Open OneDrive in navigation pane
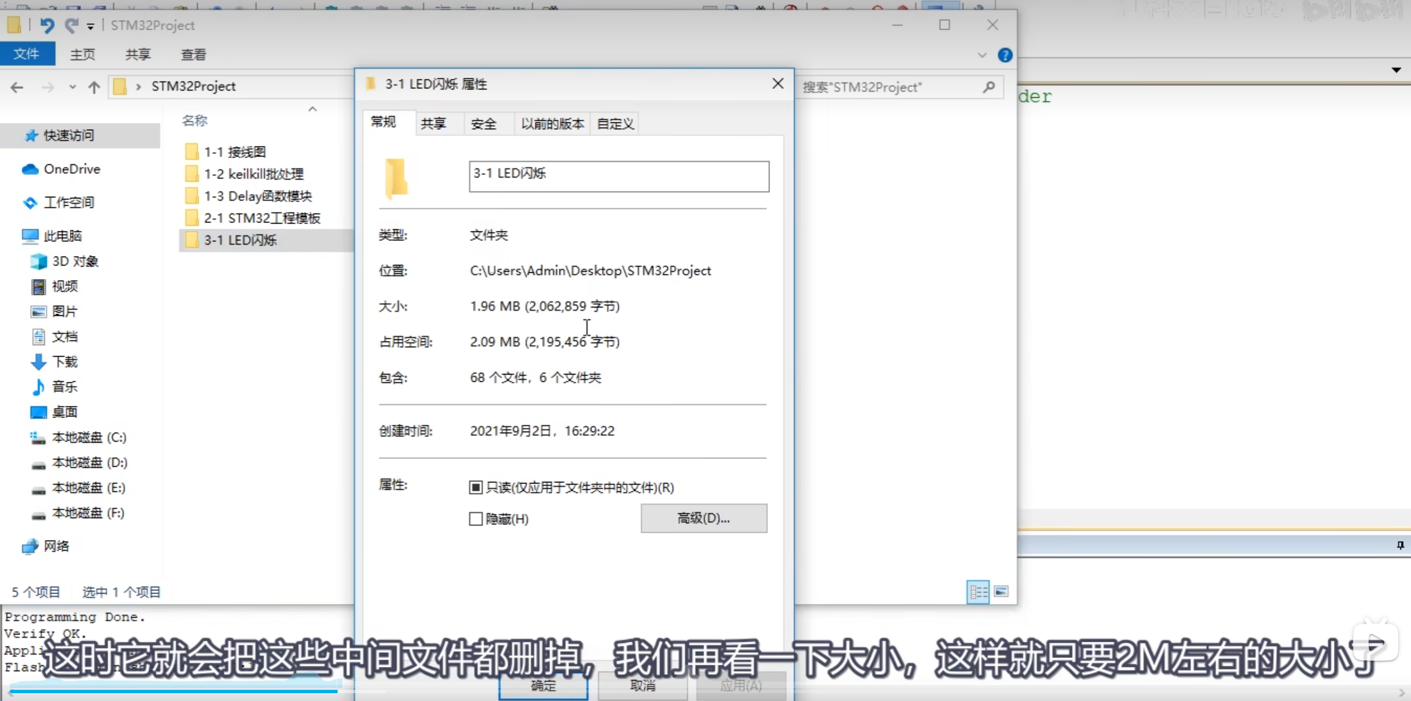Viewport: 1411px width, 701px height. [x=72, y=169]
